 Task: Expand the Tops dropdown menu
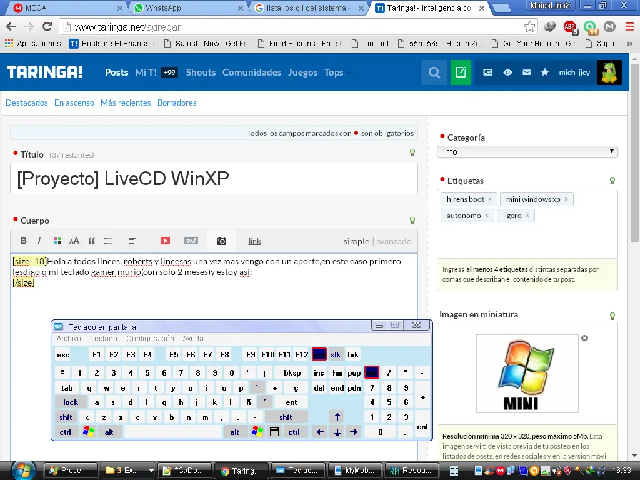coord(337,72)
